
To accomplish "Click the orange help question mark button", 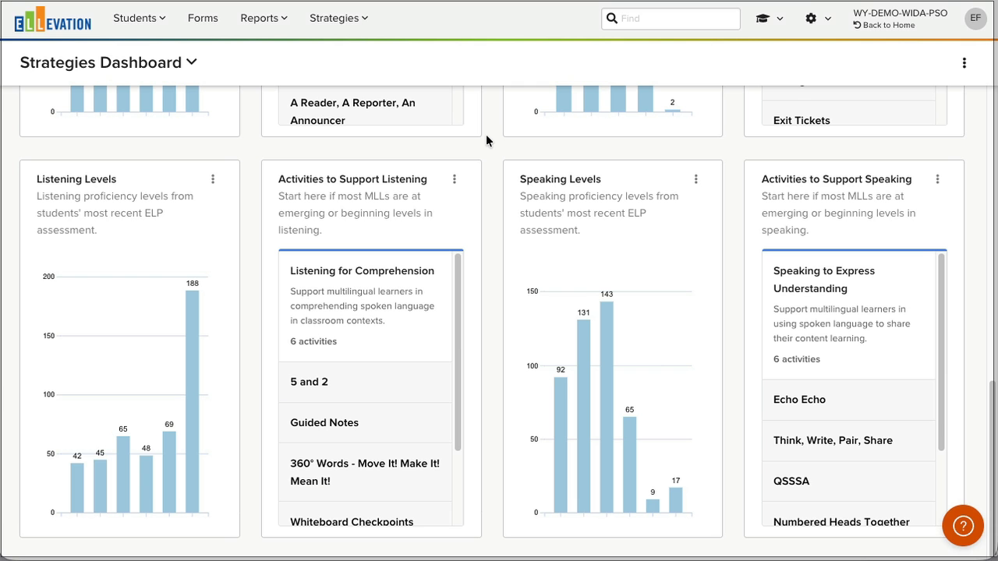I will pos(963,526).
